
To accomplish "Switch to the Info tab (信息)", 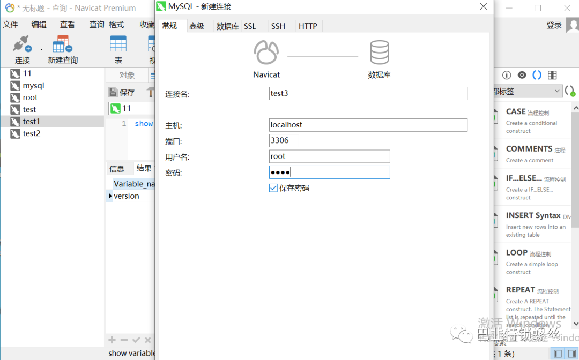I will coord(117,169).
